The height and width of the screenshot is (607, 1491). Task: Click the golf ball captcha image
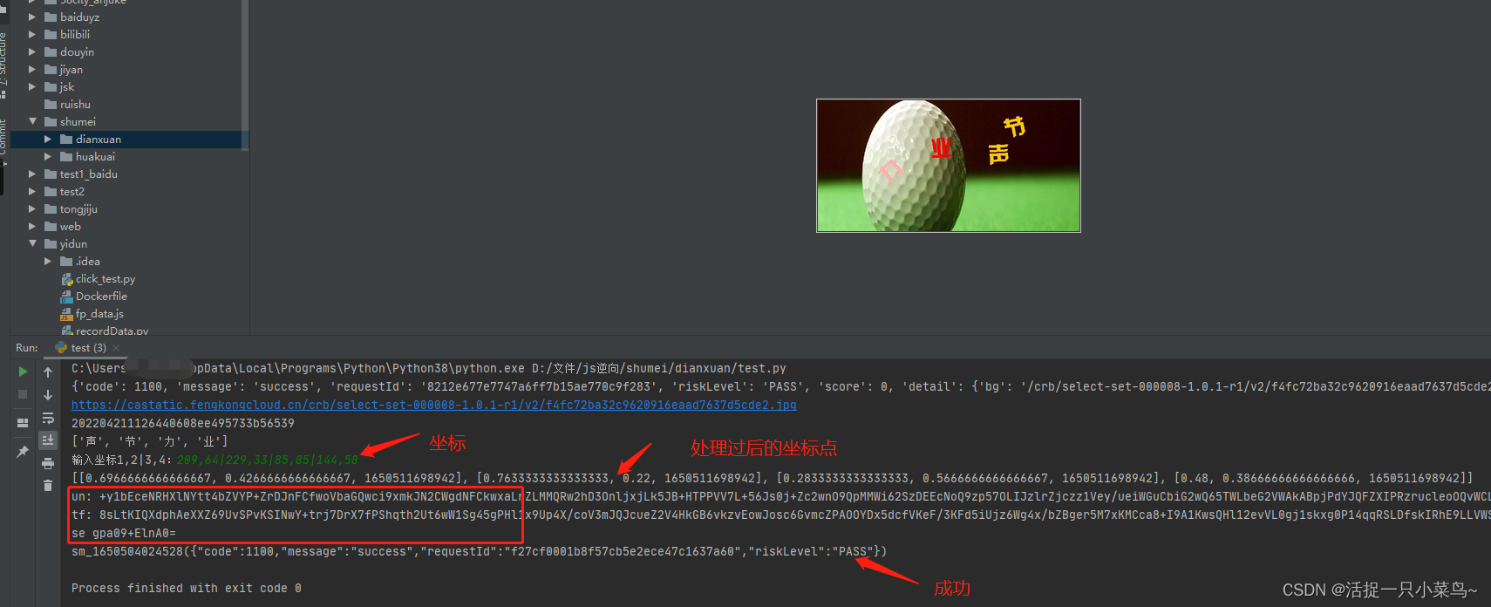tap(948, 166)
